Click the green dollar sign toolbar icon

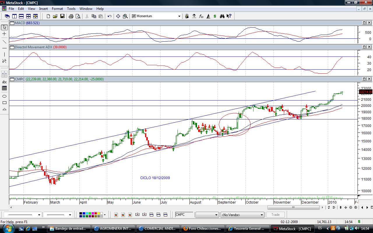pos(215,16)
